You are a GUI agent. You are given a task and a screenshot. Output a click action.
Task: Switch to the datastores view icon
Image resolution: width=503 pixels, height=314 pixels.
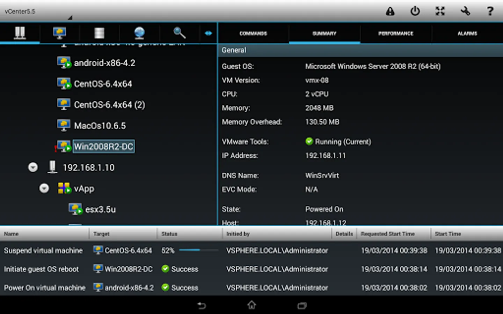tap(100, 33)
